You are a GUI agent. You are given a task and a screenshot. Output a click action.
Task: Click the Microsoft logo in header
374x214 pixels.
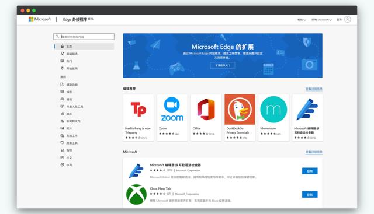pyautogui.click(x=40, y=19)
